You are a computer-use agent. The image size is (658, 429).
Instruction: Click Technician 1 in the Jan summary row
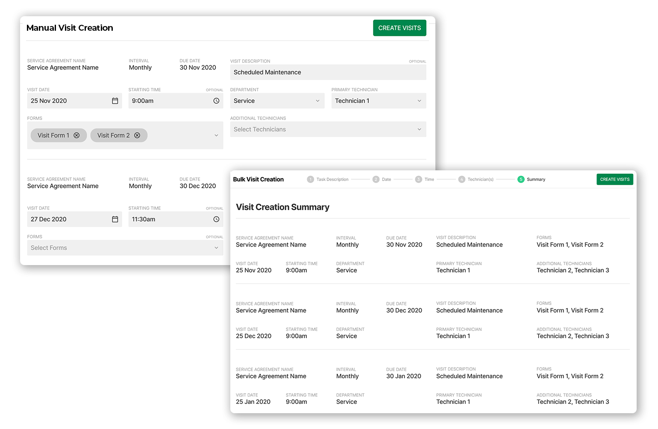coord(453,402)
